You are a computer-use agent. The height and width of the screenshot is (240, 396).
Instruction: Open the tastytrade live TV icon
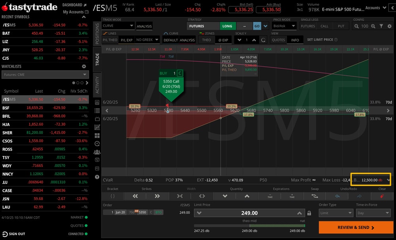[97, 119]
